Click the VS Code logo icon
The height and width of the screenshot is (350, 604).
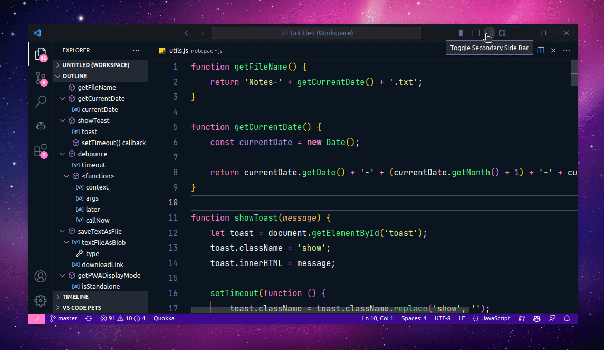(x=37, y=33)
